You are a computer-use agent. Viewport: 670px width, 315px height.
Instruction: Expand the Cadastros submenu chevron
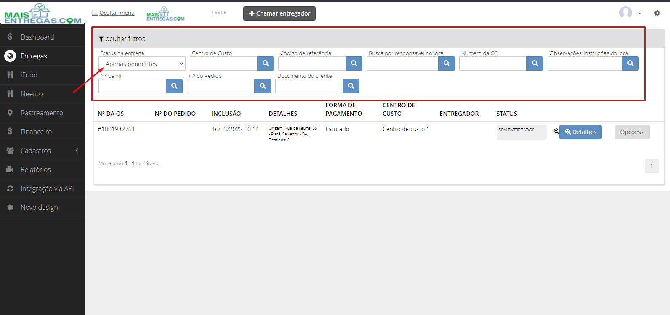click(x=77, y=151)
